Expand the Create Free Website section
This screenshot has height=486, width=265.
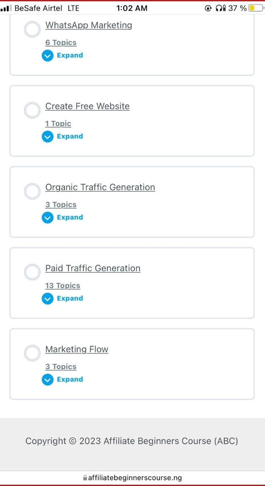click(62, 136)
